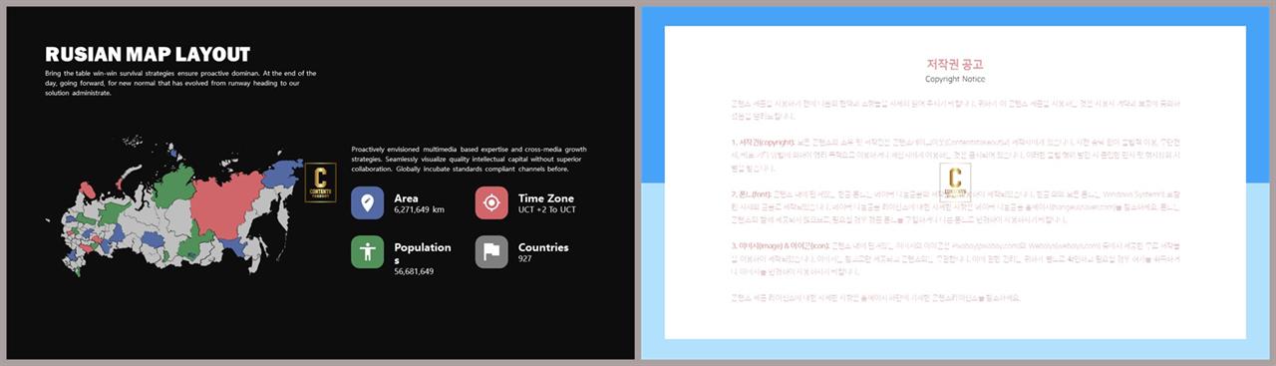Click the '저작권 공고' title
1276x366 pixels.
pyautogui.click(x=955, y=65)
